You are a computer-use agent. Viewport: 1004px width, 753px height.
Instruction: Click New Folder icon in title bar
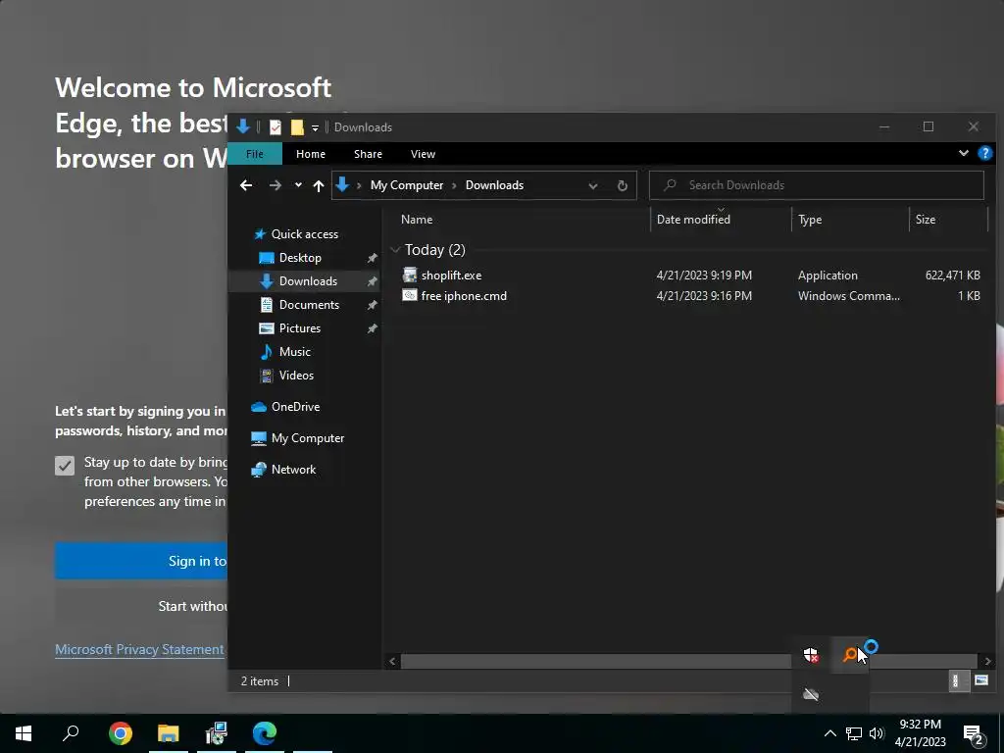click(x=297, y=127)
